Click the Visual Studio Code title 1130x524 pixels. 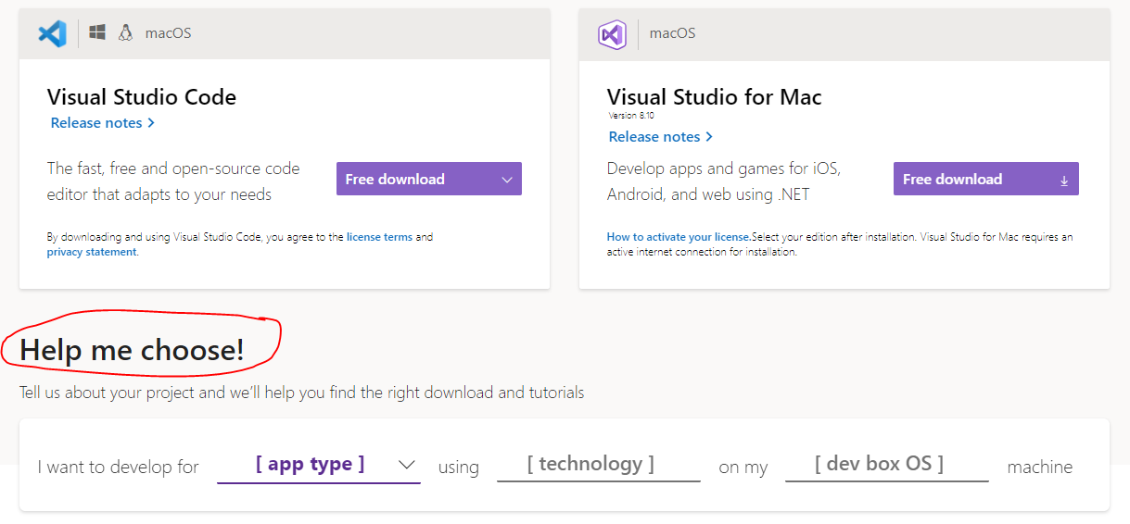142,97
